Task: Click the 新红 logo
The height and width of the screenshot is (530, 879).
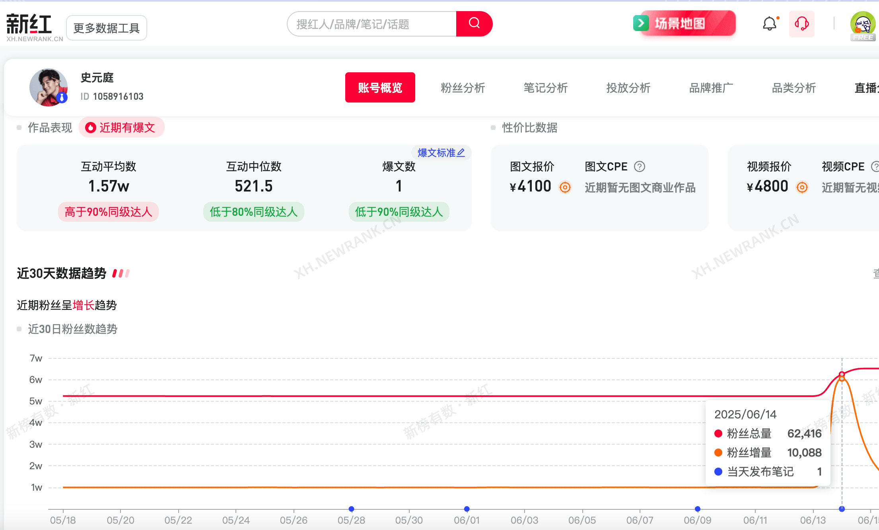Action: coord(34,28)
